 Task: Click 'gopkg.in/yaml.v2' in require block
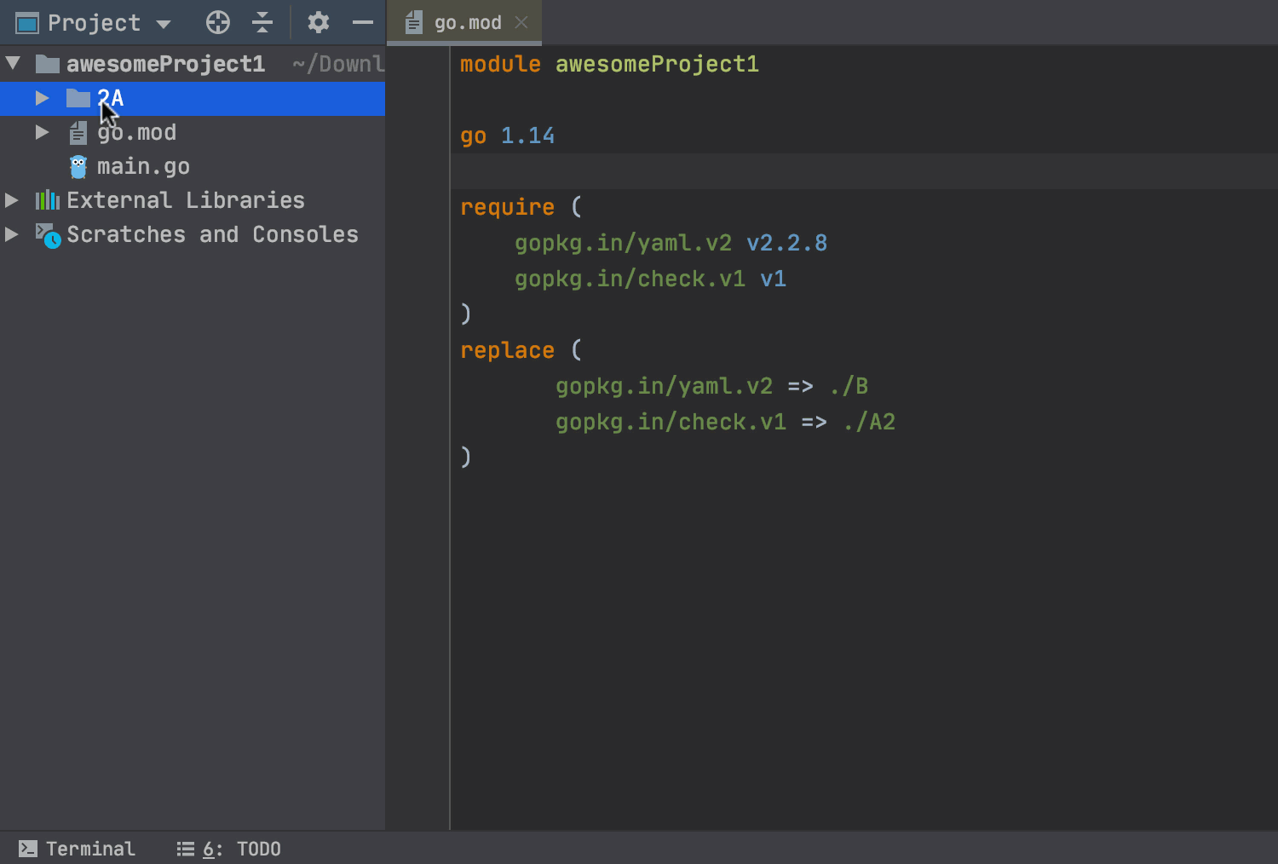tap(623, 243)
